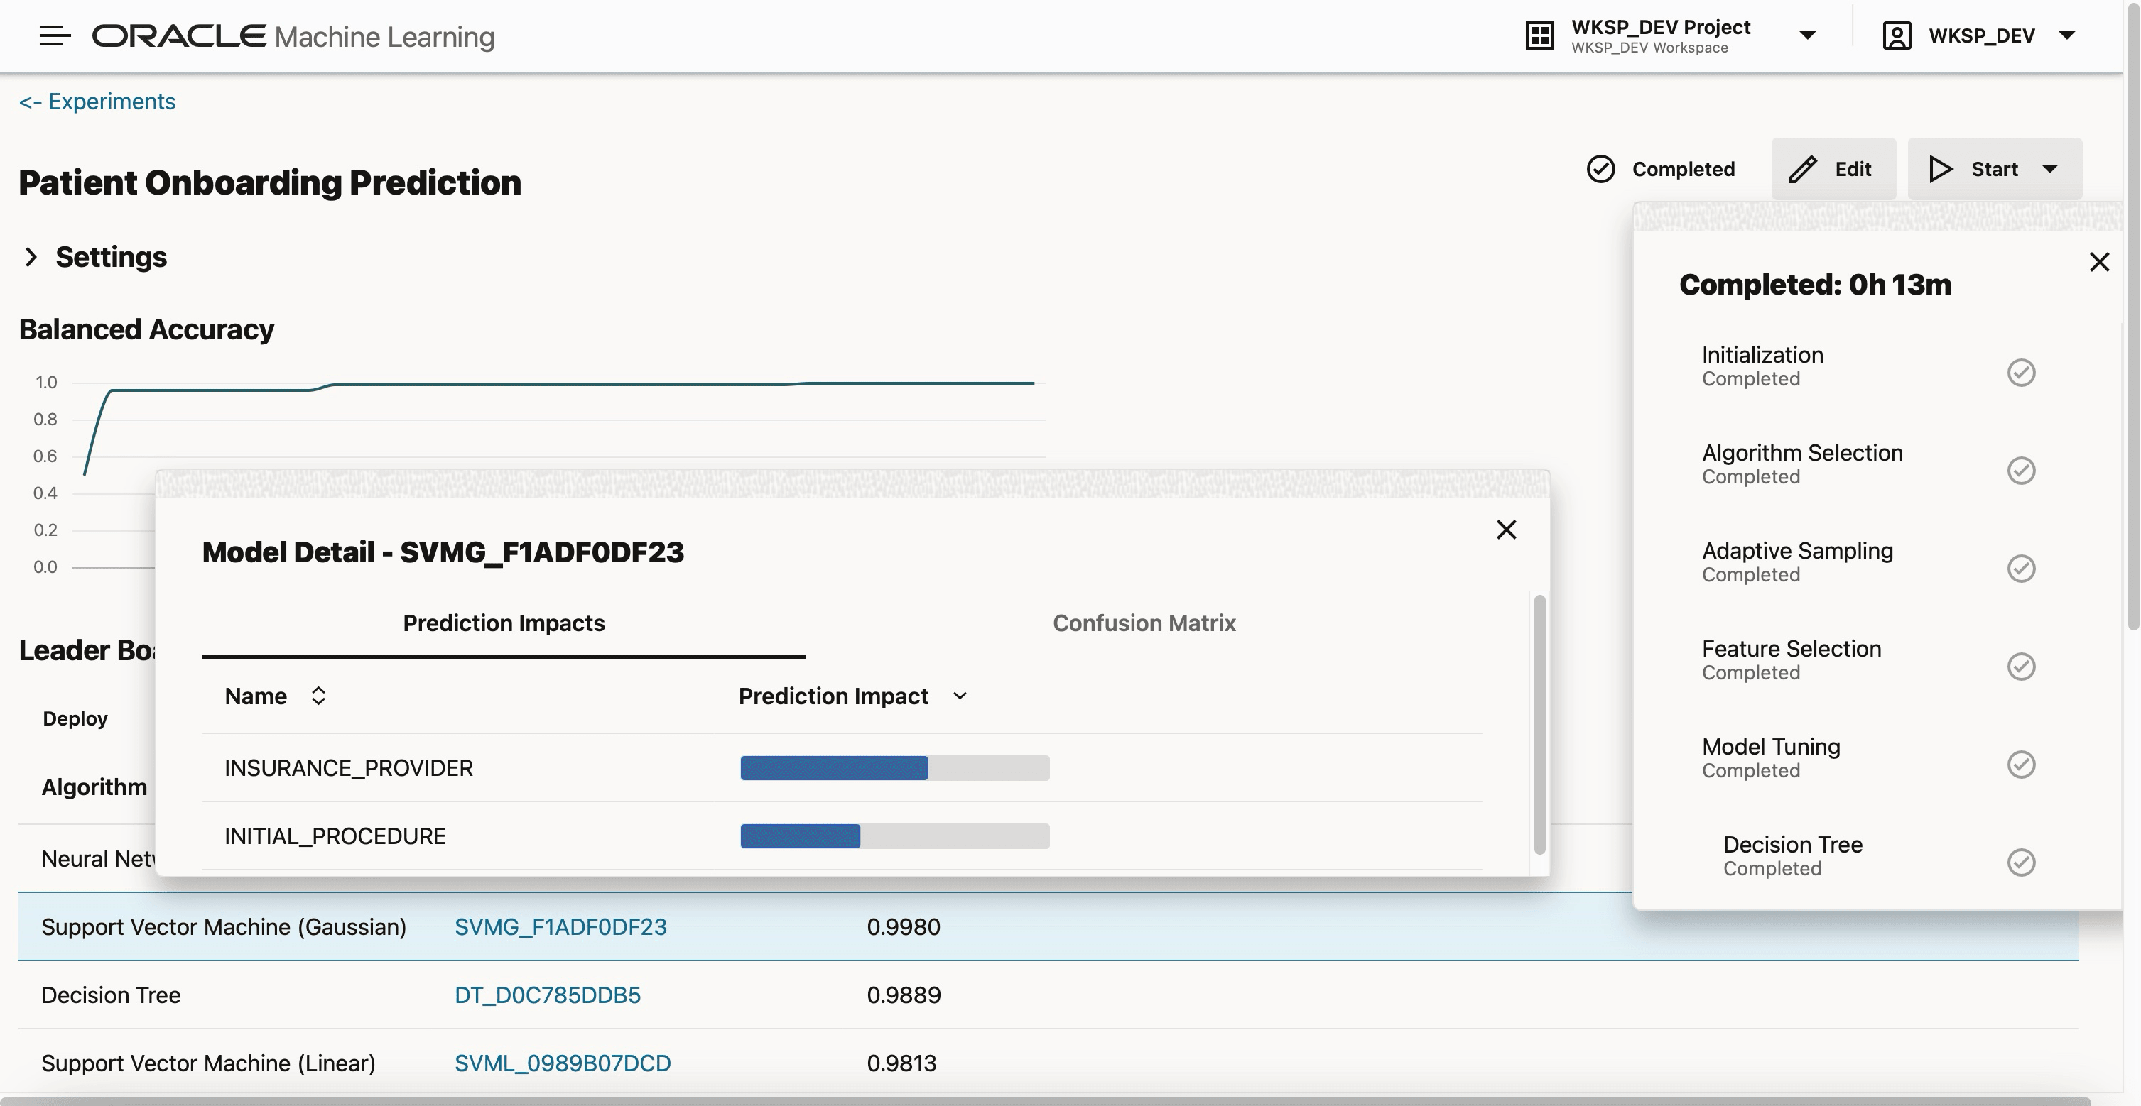The image size is (2141, 1106).
Task: Click the Algorithm column header
Action: 94,787
